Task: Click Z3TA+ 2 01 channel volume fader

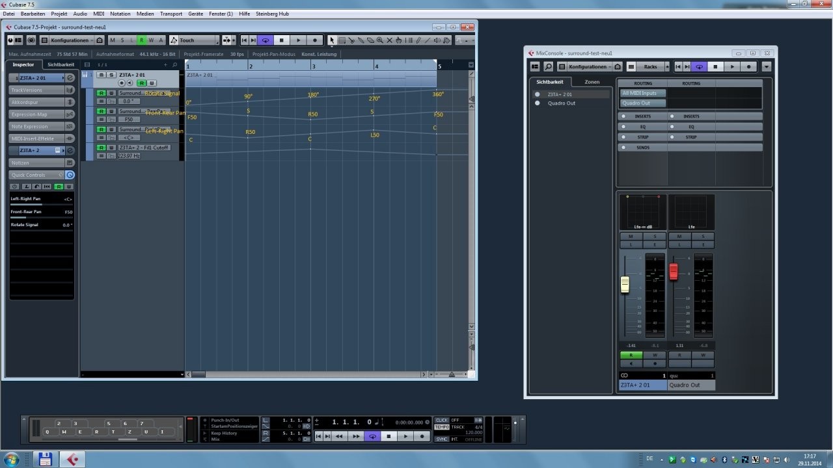Action: [x=625, y=285]
